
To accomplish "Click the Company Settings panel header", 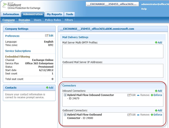I will [29, 29].
